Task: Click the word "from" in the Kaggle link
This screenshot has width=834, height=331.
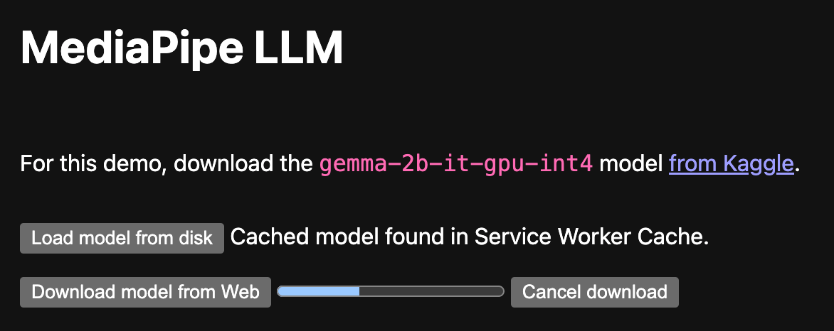Action: [694, 164]
